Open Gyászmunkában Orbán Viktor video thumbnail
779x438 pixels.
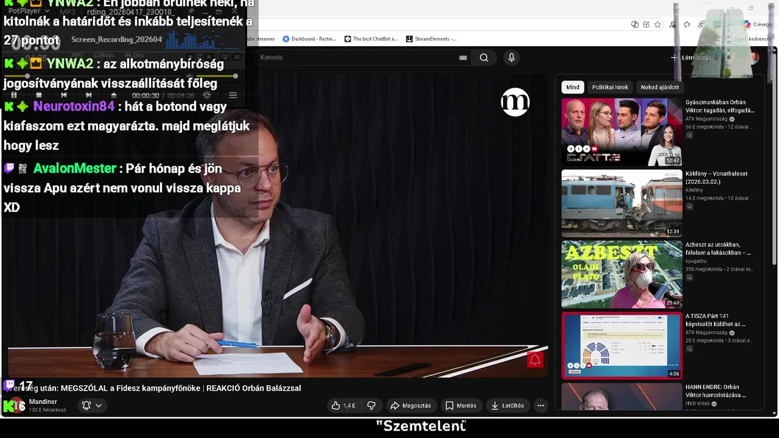(x=621, y=132)
